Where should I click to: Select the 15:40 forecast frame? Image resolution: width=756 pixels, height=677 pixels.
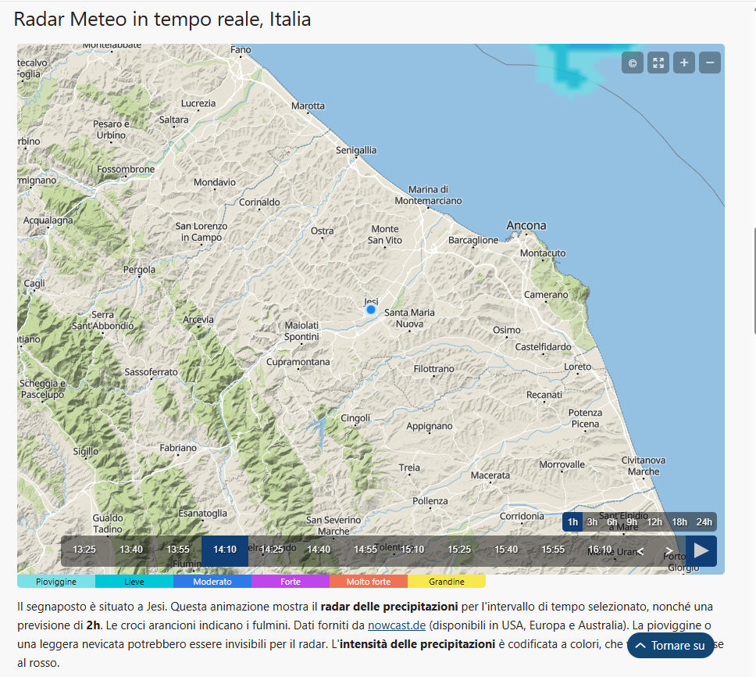[506, 550]
